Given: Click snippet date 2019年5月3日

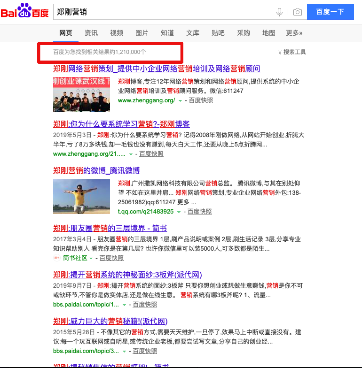Looking at the screenshot, I should coord(72,135).
